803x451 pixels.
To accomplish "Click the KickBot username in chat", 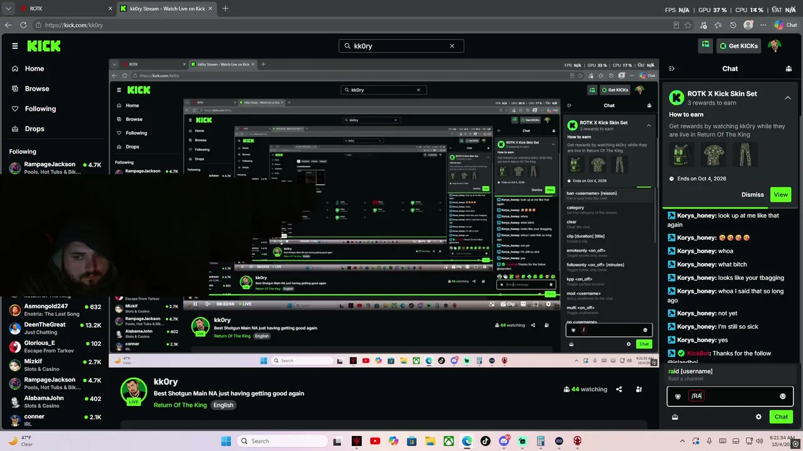I will coord(698,353).
